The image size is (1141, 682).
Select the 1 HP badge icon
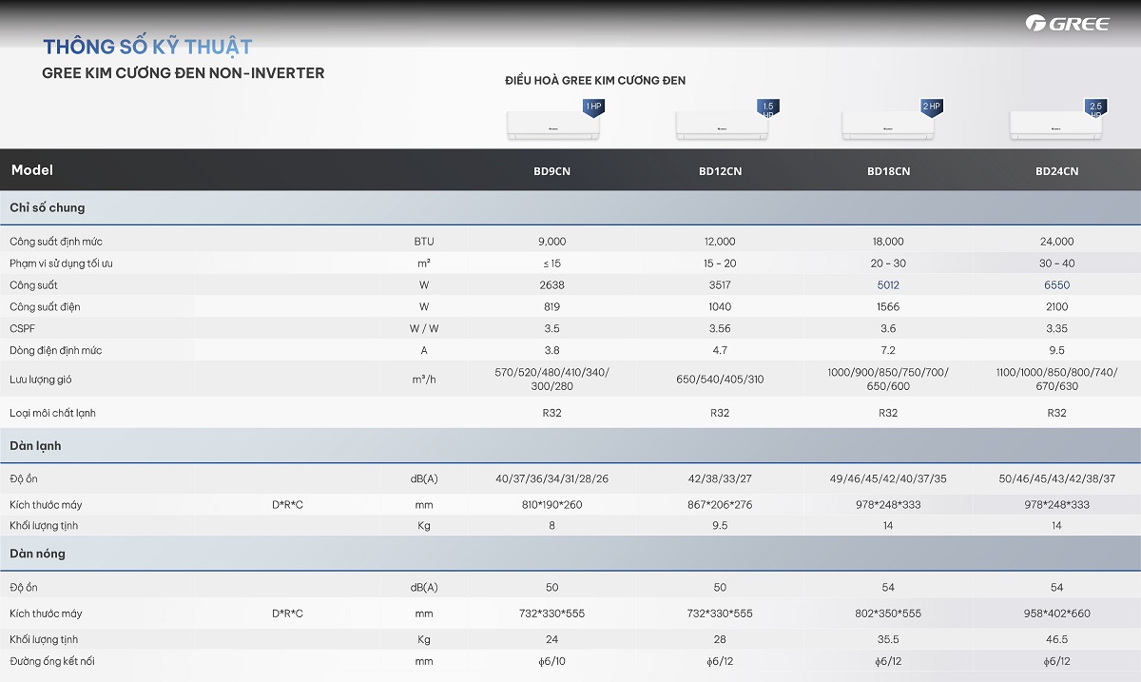(593, 107)
